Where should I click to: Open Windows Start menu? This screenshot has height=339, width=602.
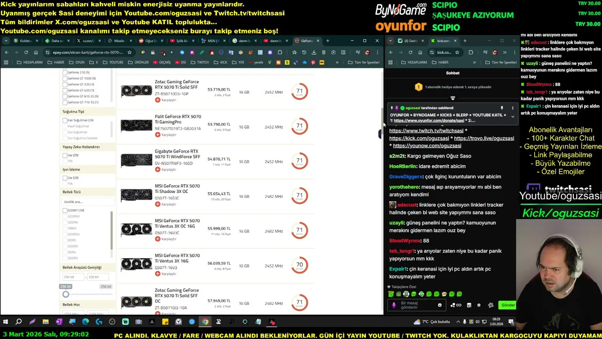[x=6, y=322]
